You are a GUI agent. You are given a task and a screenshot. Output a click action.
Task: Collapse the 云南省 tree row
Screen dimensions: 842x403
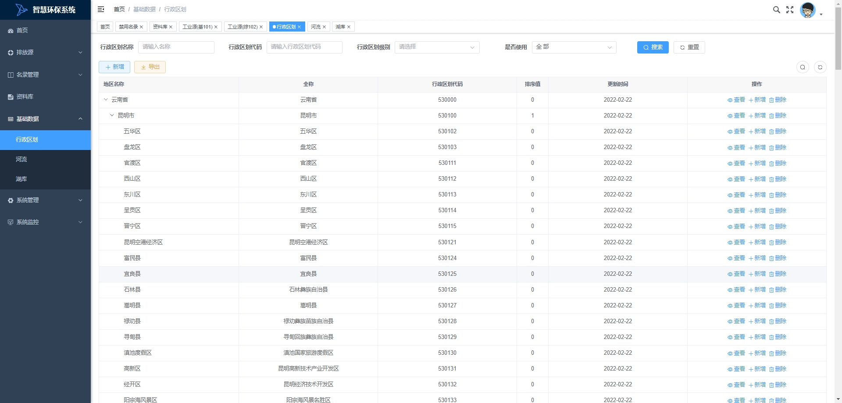point(106,100)
